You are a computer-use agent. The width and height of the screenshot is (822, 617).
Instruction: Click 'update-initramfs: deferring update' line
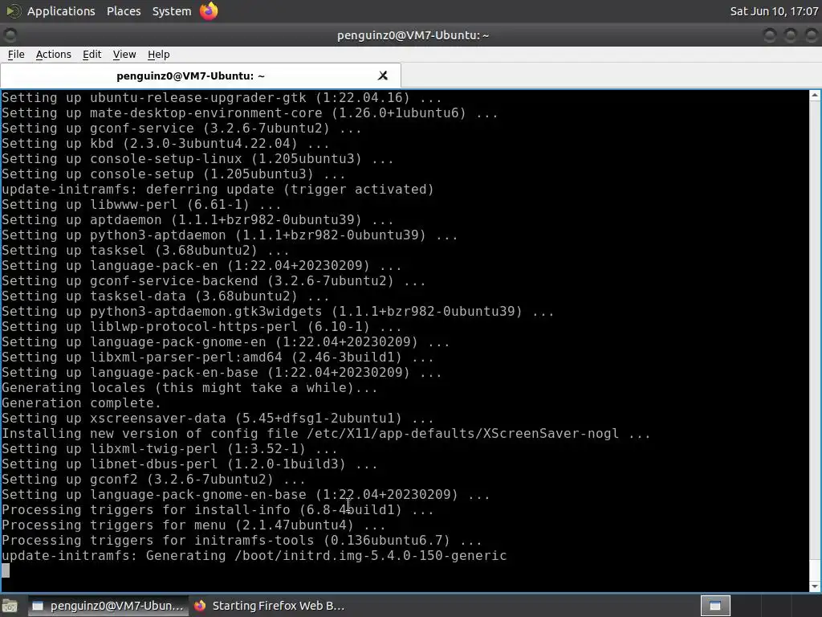218,190
